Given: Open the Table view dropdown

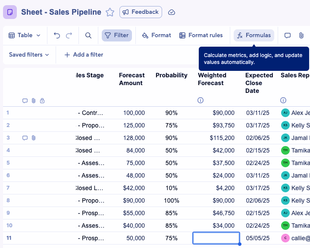Looking at the screenshot, I should point(25,35).
